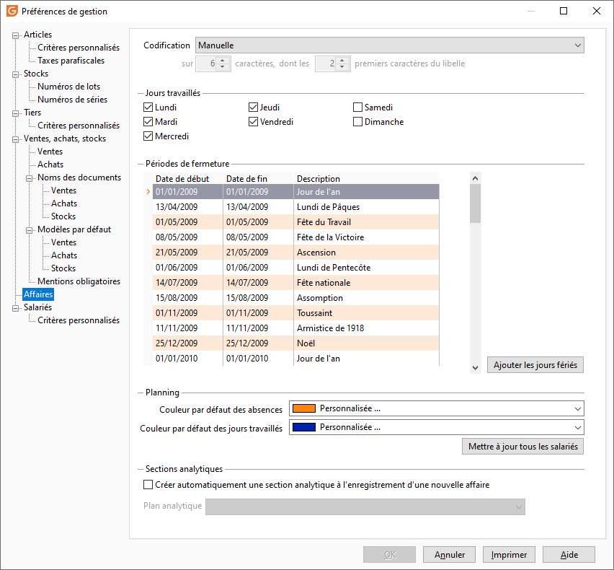Click the orange absences color swatch
The image size is (614, 570).
[x=304, y=408]
